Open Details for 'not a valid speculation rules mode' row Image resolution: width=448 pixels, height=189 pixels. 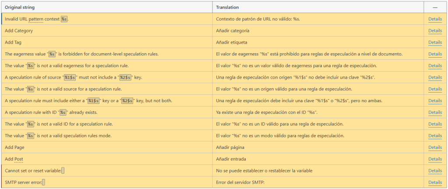[x=434, y=136]
